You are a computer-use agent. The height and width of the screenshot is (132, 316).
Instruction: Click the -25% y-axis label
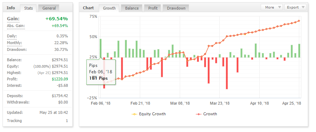pyautogui.click(x=92, y=98)
